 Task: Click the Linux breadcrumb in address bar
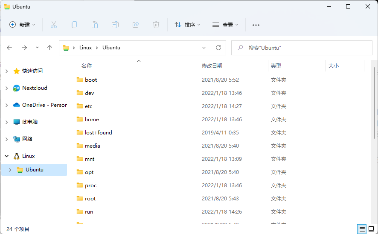point(86,48)
